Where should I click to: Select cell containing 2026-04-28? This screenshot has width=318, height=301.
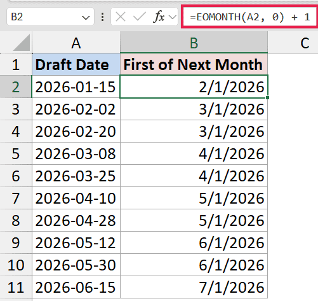click(x=76, y=220)
